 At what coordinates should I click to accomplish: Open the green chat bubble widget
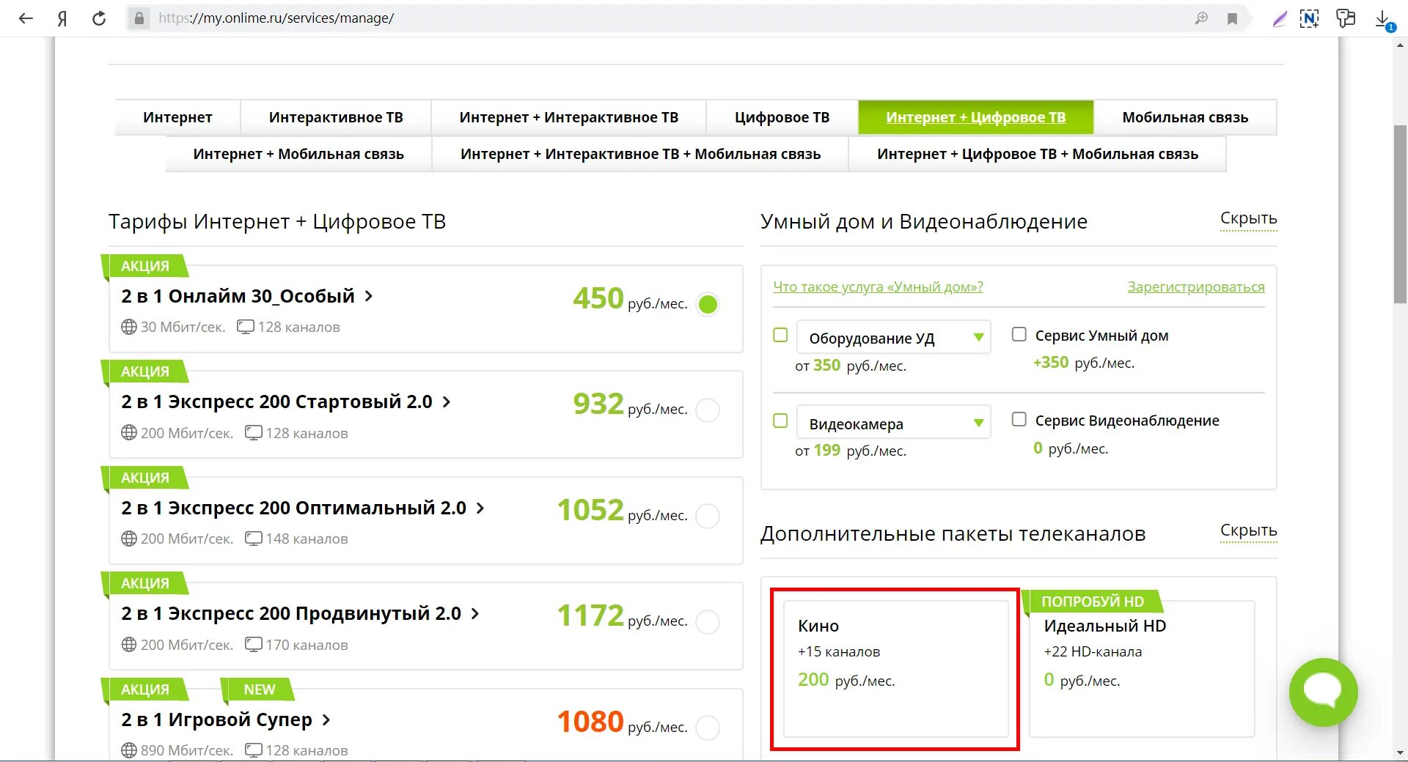(x=1324, y=692)
